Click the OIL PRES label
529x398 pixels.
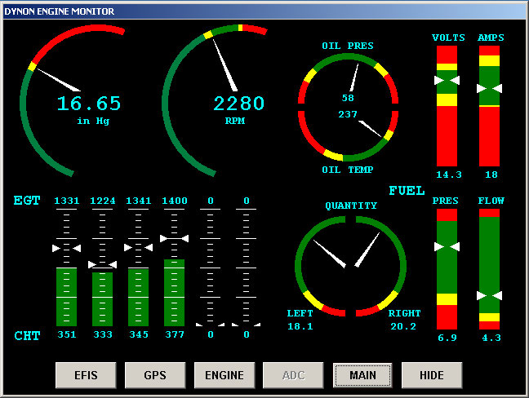(348, 46)
